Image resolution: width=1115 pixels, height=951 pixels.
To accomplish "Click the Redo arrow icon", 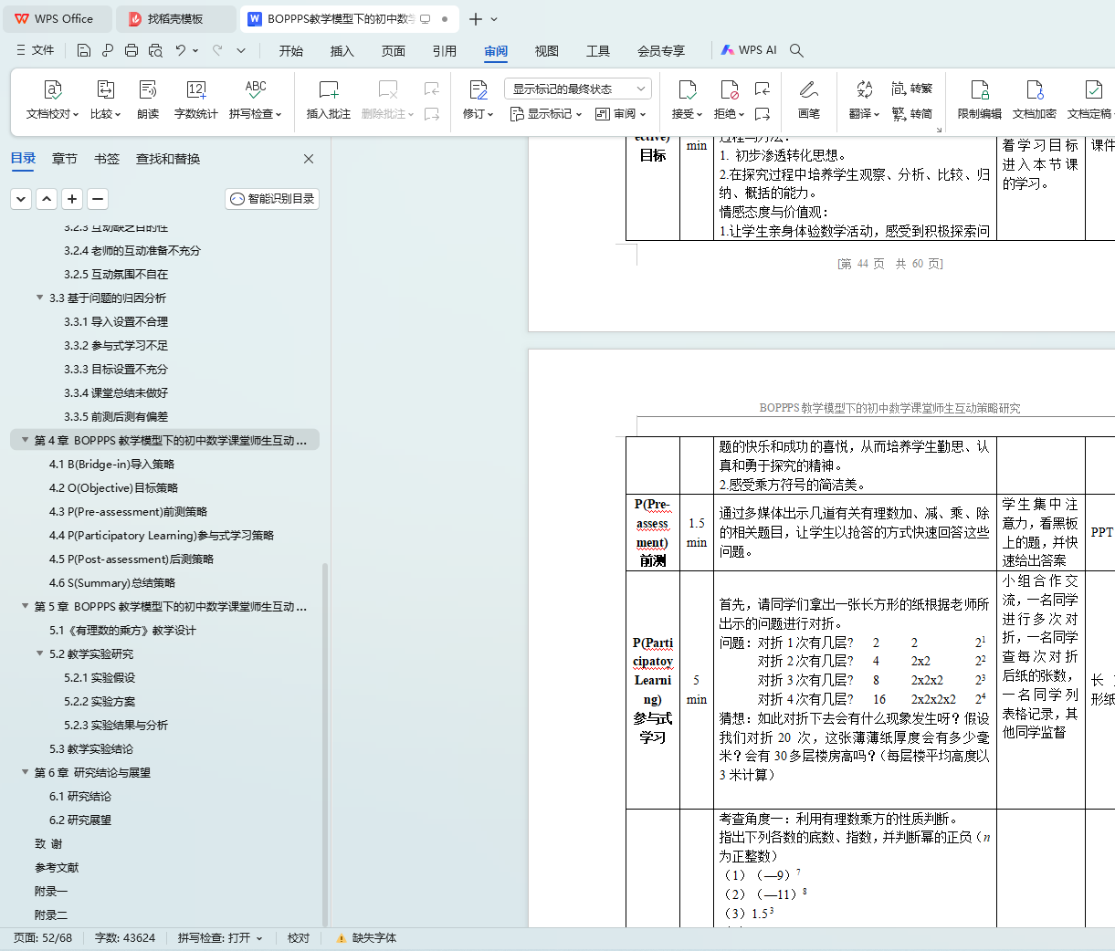I will [x=217, y=50].
